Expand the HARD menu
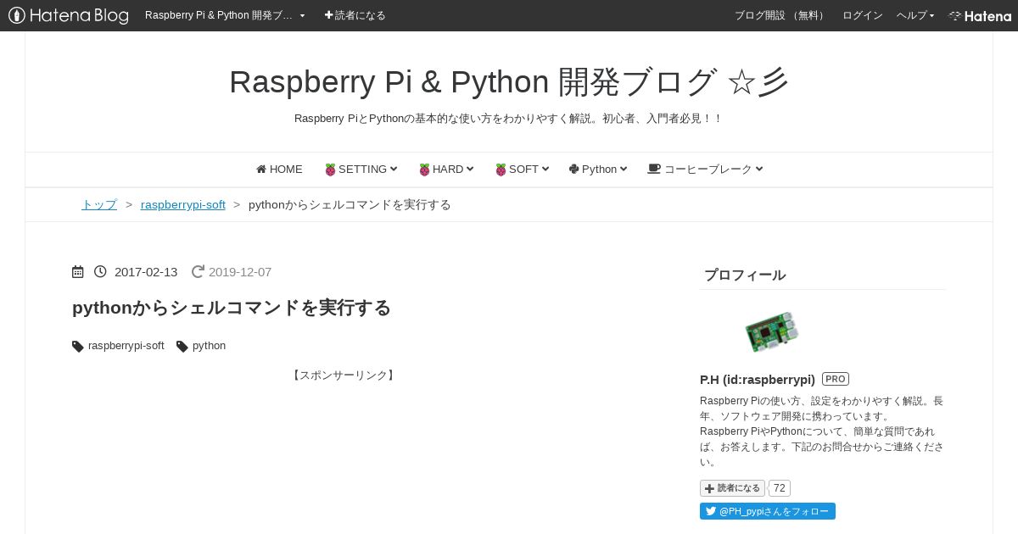Image resolution: width=1018 pixels, height=534 pixels. pos(446,170)
